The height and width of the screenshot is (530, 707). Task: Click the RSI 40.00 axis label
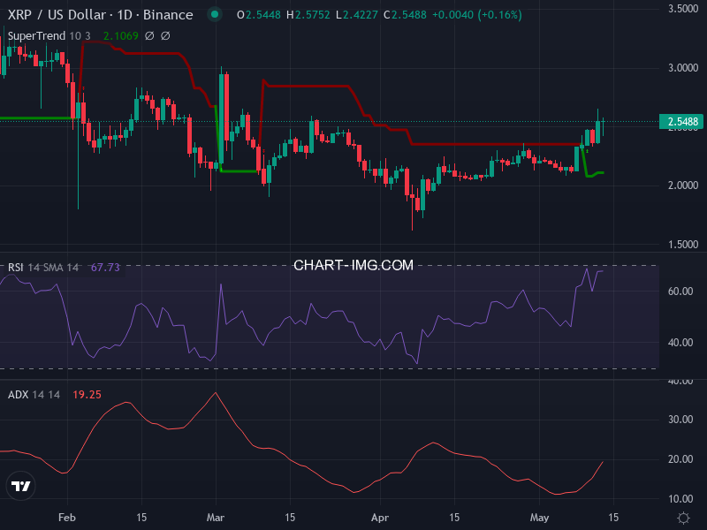pyautogui.click(x=680, y=343)
